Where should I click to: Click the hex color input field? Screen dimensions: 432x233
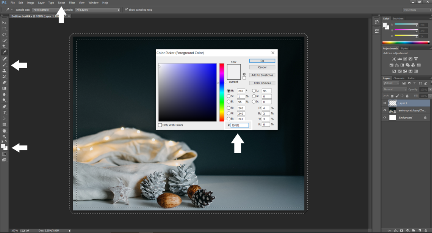click(239, 125)
